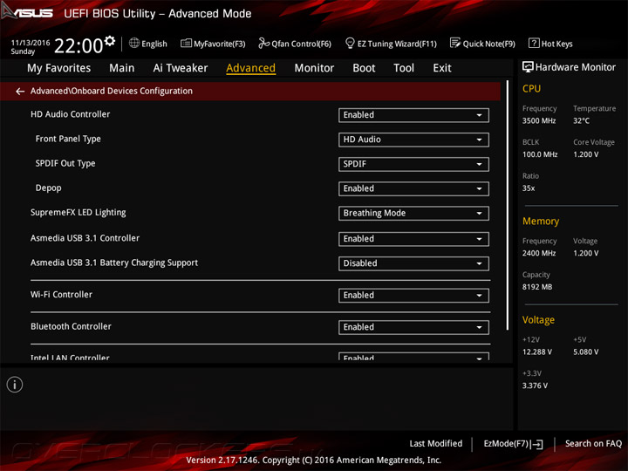The width and height of the screenshot is (628, 471).
Task: Open the Boot tab
Action: [x=364, y=68]
